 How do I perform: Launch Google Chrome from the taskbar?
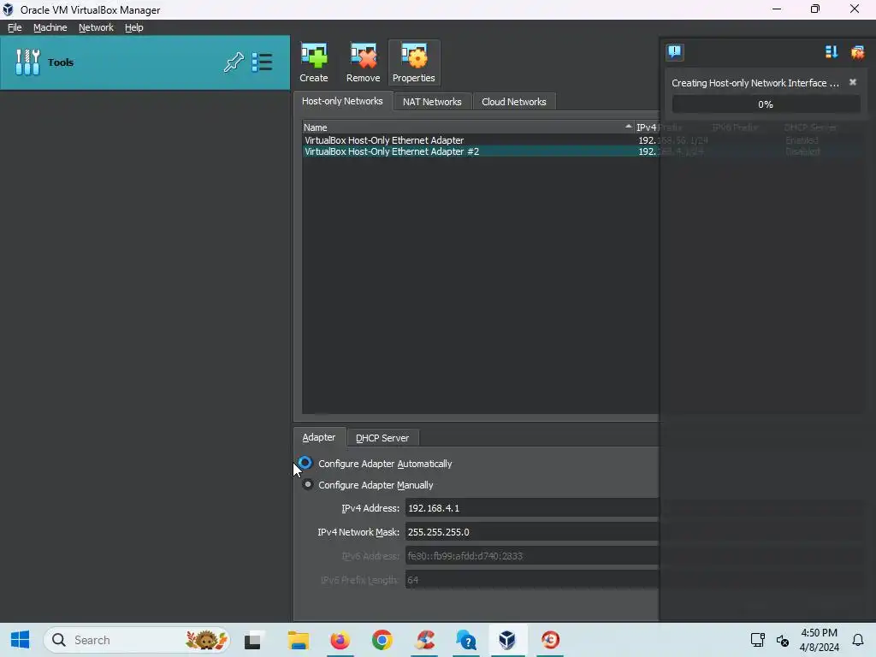click(x=382, y=640)
